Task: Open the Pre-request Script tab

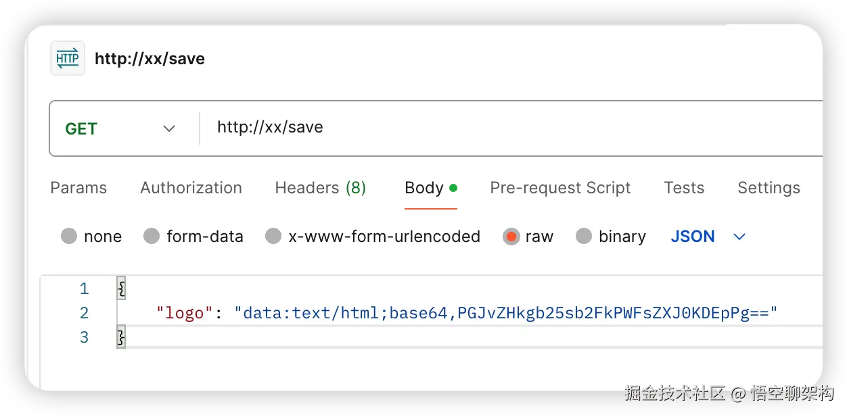Action: pos(560,188)
